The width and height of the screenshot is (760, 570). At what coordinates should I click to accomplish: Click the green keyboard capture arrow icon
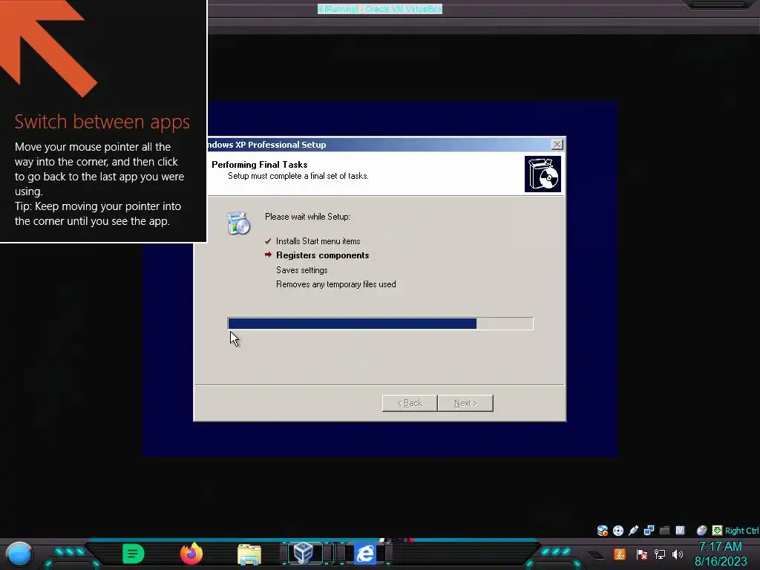pos(718,531)
